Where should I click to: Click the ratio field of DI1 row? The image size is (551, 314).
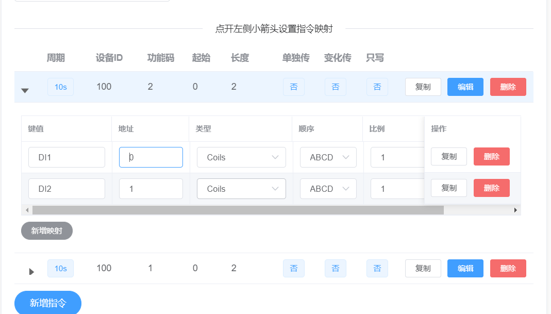coord(397,157)
